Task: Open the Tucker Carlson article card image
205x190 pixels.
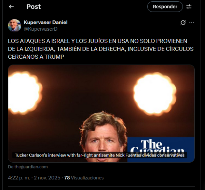Action: coord(101,114)
